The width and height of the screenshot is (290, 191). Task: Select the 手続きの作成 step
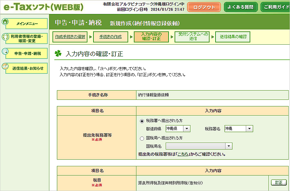(110, 37)
